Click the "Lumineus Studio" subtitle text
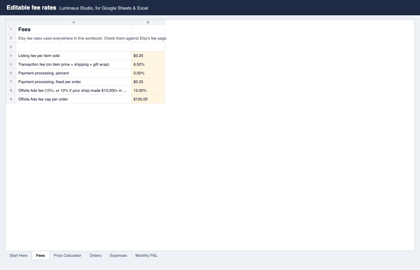The height and width of the screenshot is (270, 420). tap(103, 8)
